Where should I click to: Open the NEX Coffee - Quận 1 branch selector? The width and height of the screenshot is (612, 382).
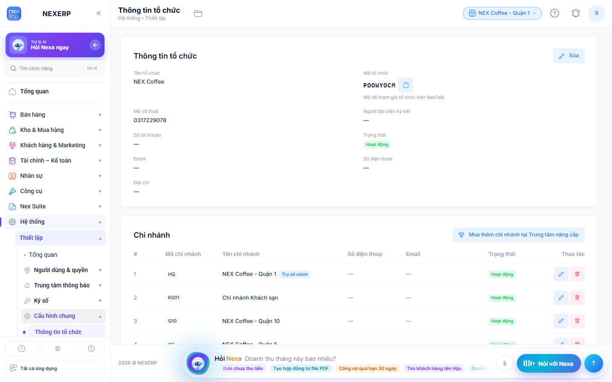pos(502,13)
